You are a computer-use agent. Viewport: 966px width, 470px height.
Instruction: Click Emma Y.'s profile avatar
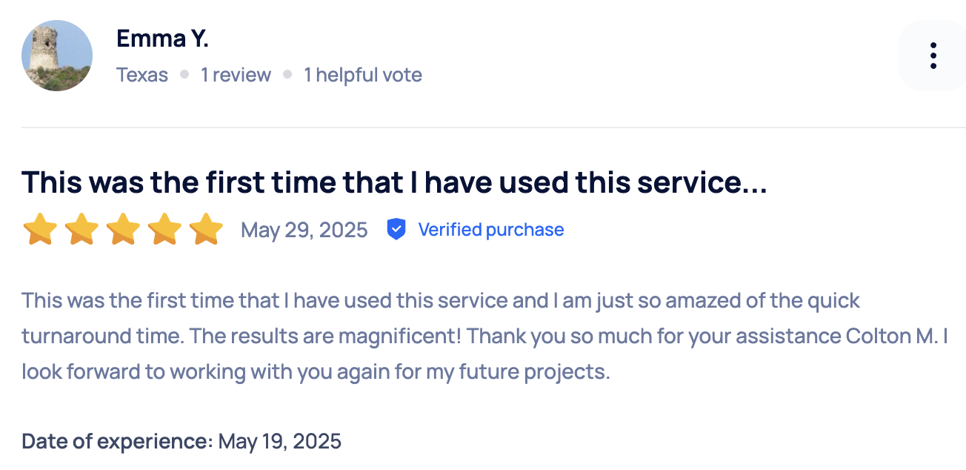pos(57,56)
